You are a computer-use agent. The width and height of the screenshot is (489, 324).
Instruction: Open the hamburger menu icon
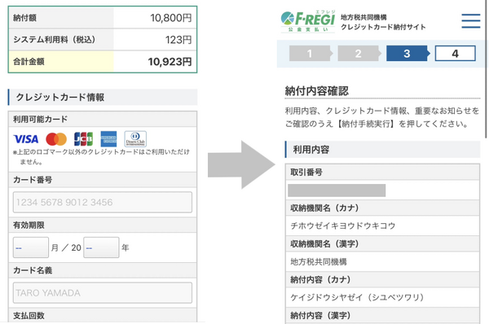[471, 21]
